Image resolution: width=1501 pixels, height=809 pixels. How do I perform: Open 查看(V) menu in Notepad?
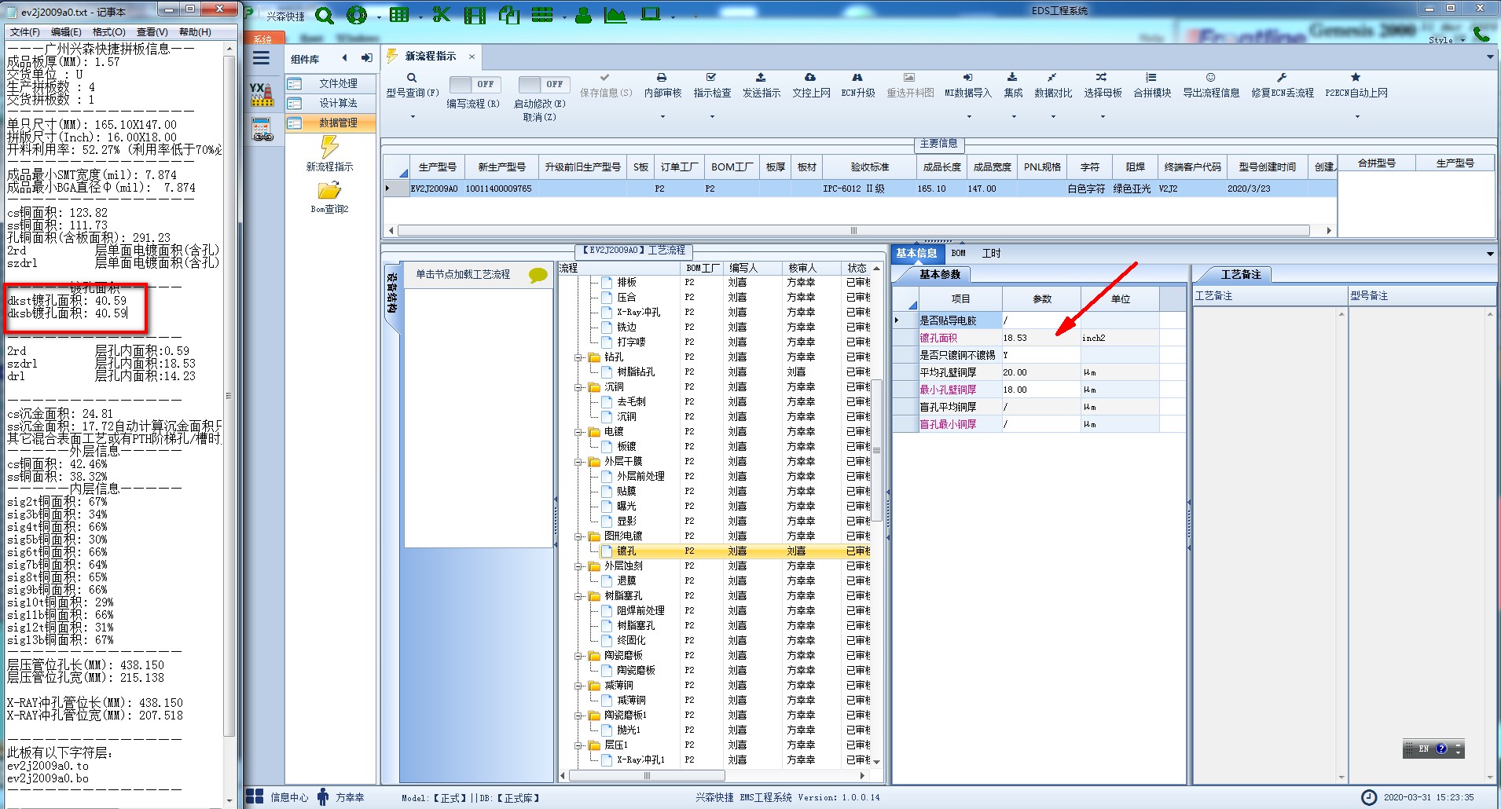tap(152, 32)
